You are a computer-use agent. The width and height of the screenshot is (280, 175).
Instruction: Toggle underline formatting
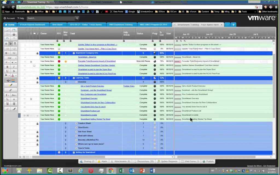point(7,71)
